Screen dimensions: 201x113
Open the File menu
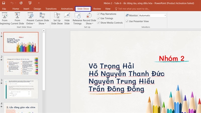coord(4,9)
